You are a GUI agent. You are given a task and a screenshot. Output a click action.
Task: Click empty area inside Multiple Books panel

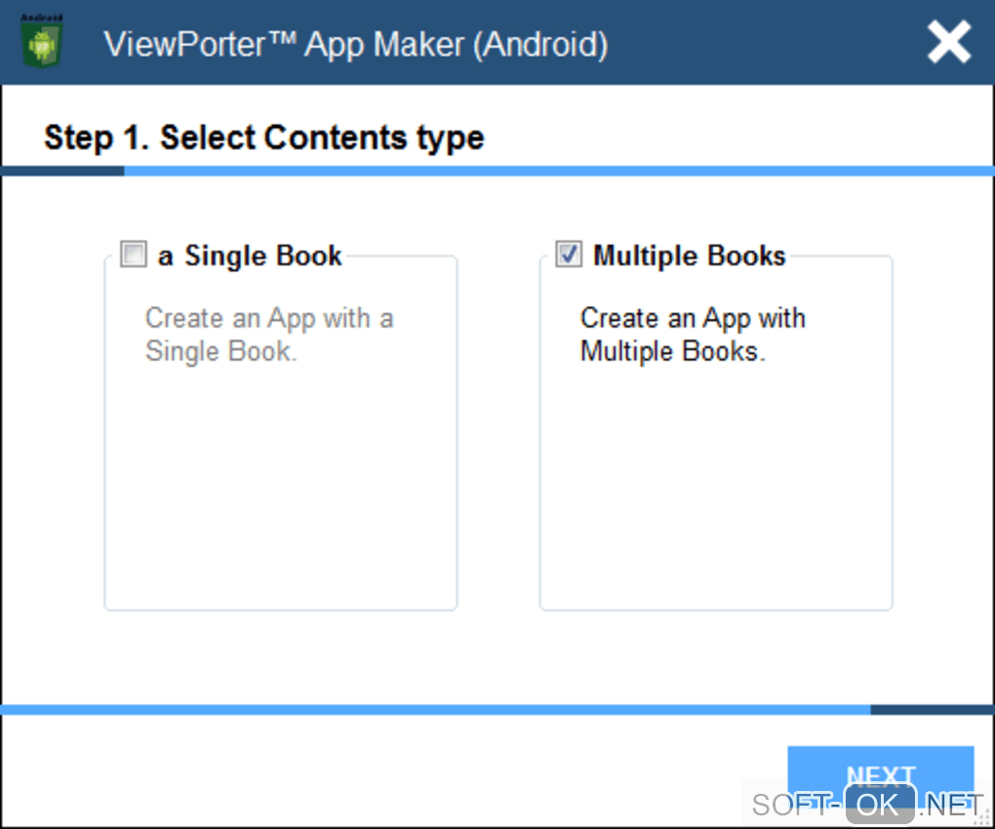pyautogui.click(x=715, y=488)
